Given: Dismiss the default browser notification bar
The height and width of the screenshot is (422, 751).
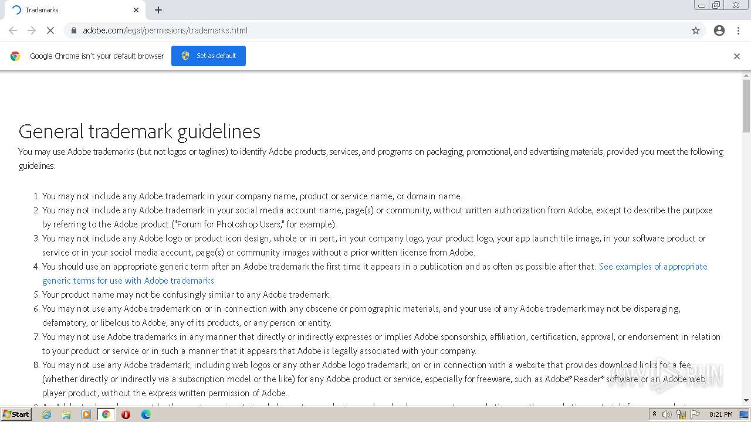Looking at the screenshot, I should coord(737,56).
